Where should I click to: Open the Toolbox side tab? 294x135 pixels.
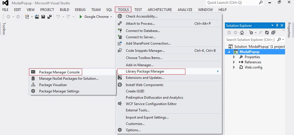coord(4,28)
